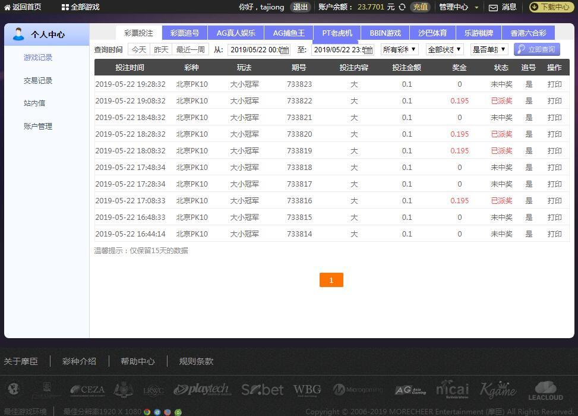Viewport: 578px width, 416px height.
Task: Open 规则条款 footer link
Action: (196, 361)
